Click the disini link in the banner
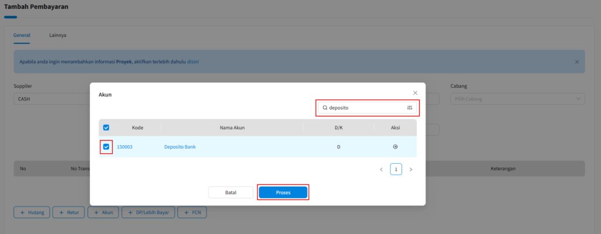601x234 pixels. pos(193,61)
